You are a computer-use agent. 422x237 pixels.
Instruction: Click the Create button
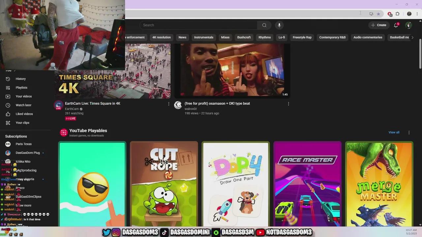pos(378,25)
